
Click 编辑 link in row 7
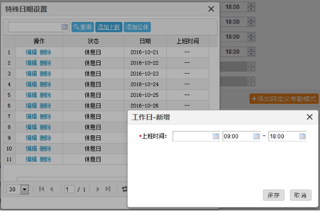[31, 116]
